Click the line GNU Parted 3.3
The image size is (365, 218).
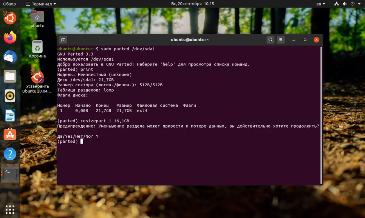click(x=75, y=54)
